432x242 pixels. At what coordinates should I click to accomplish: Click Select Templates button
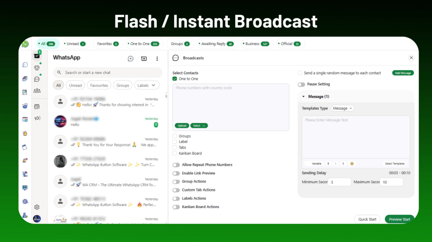coord(395,164)
